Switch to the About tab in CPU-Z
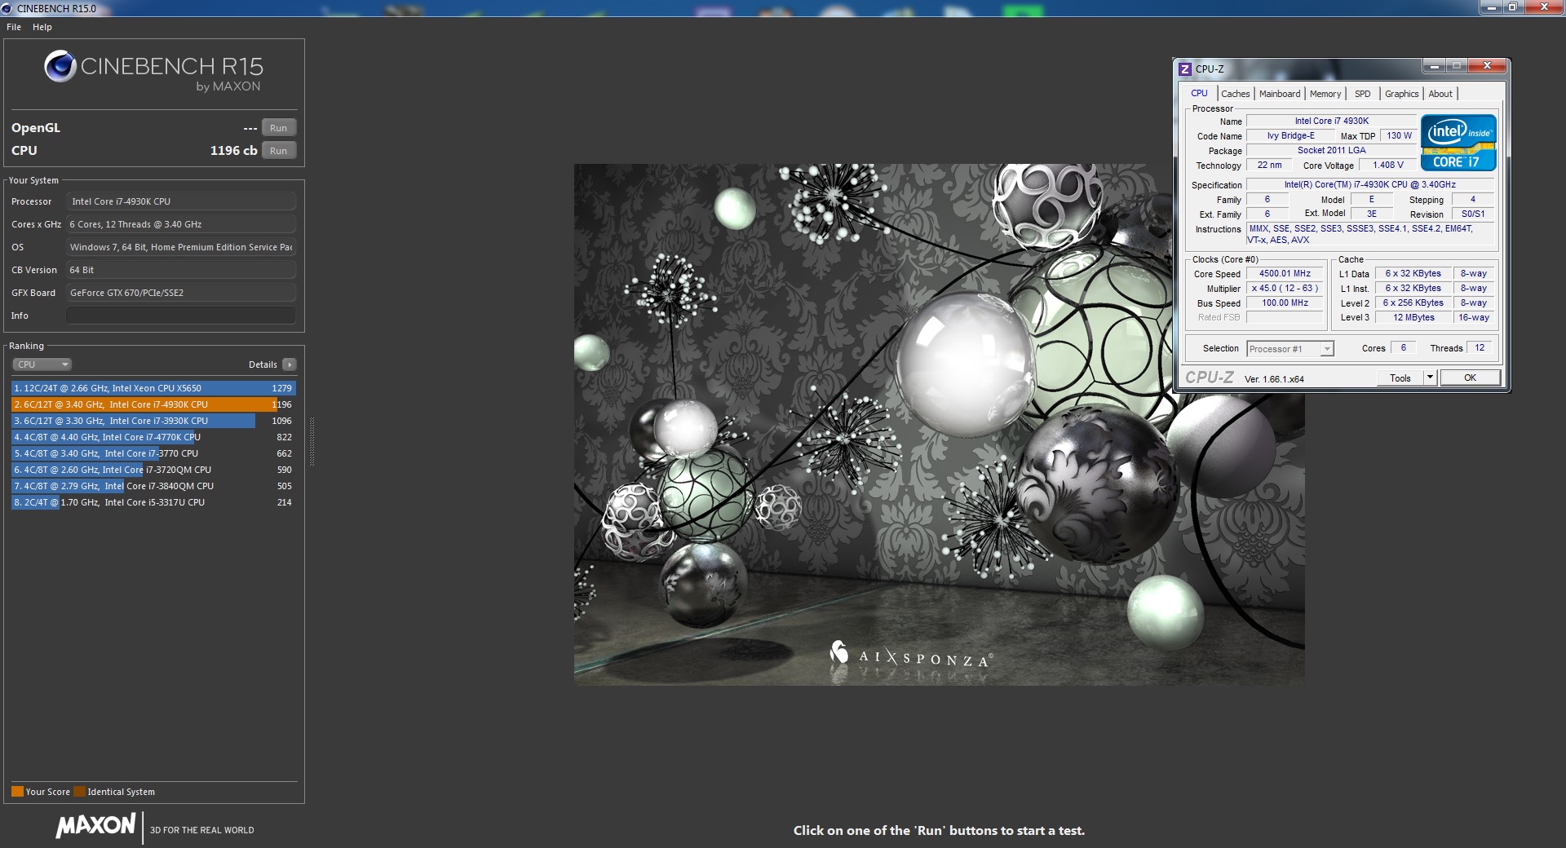This screenshot has height=848, width=1566. [1440, 94]
